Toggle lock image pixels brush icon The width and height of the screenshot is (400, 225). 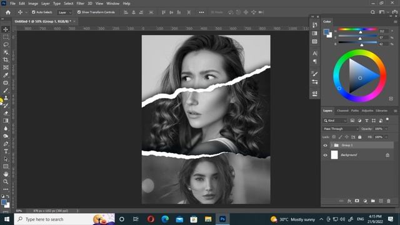pos(340,137)
